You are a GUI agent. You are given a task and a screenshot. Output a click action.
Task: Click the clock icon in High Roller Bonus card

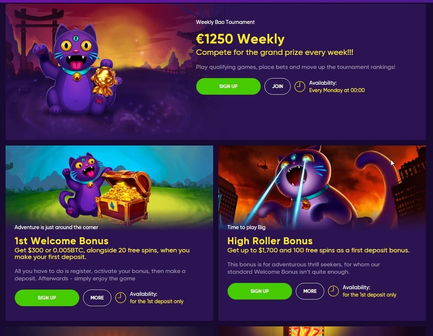pos(333,291)
